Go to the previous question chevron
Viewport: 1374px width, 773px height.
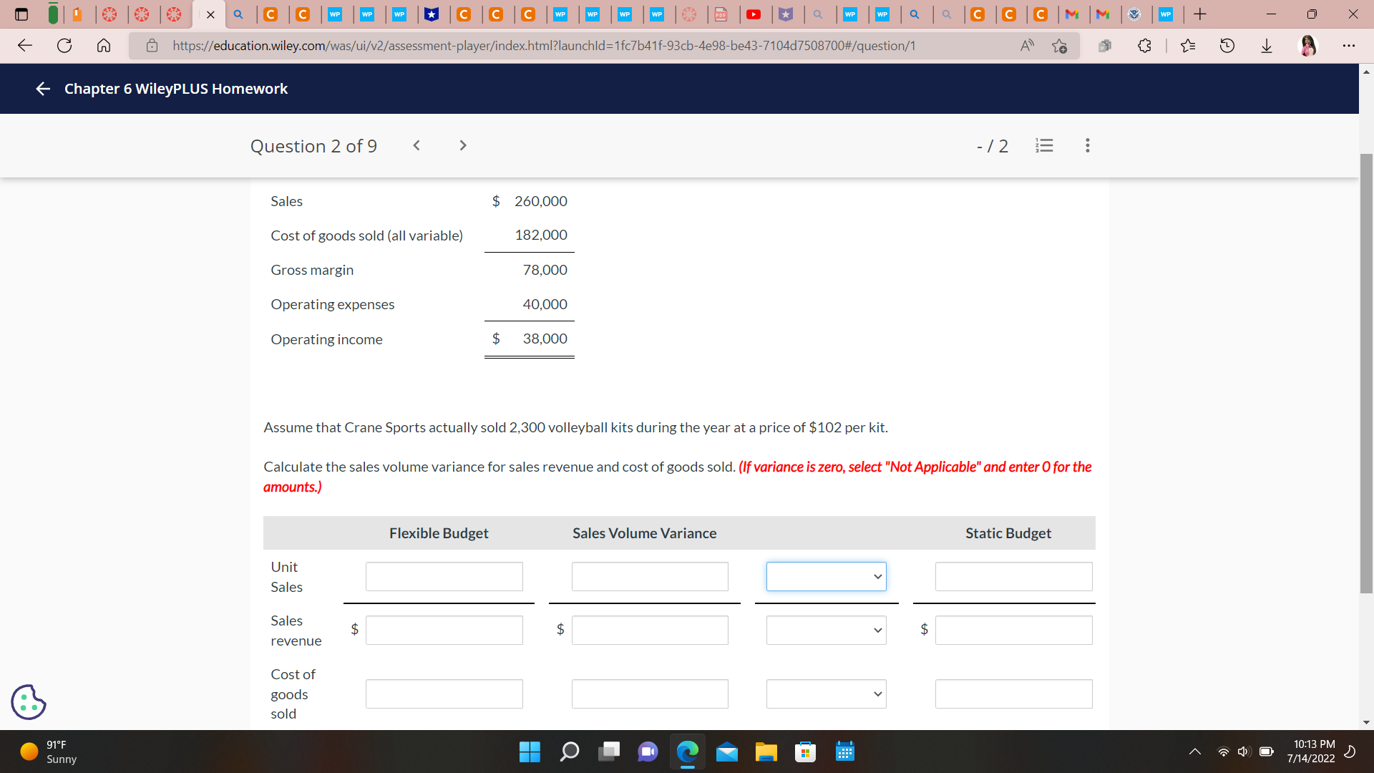pos(416,145)
